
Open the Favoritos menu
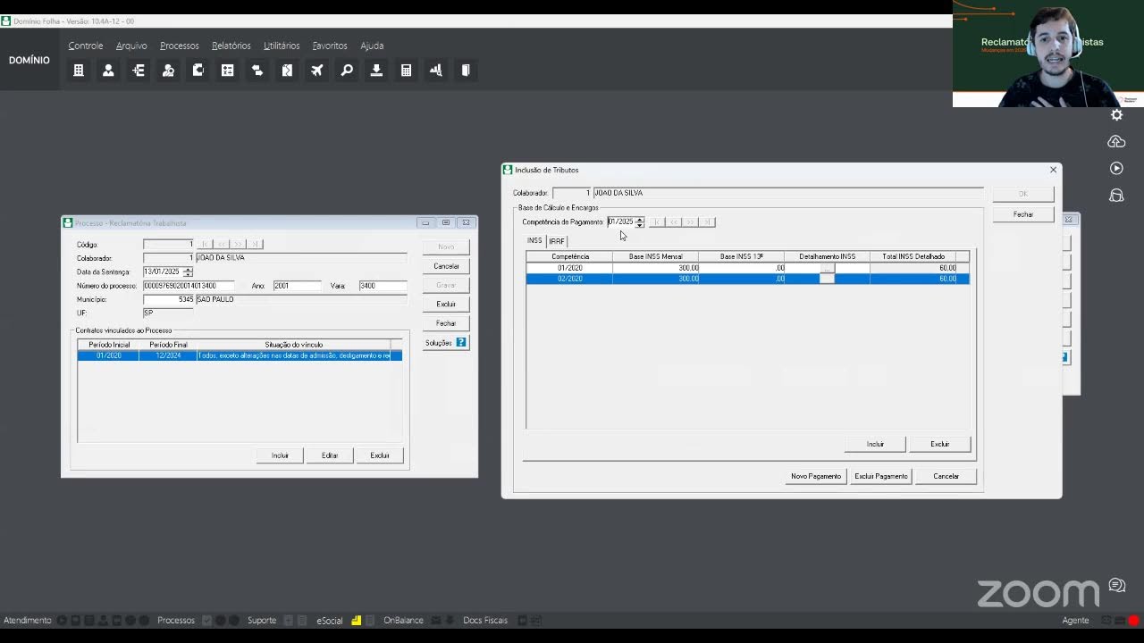point(330,46)
